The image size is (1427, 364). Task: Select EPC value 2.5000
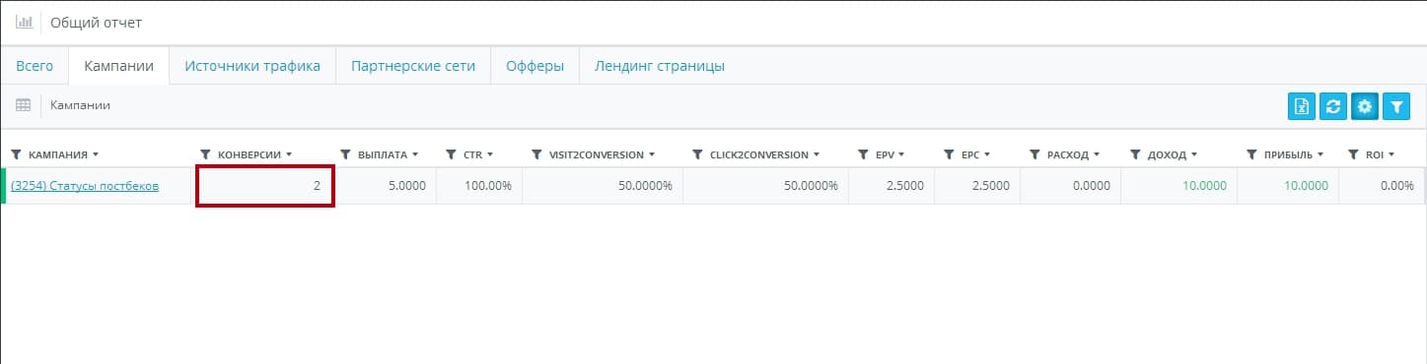click(x=990, y=186)
